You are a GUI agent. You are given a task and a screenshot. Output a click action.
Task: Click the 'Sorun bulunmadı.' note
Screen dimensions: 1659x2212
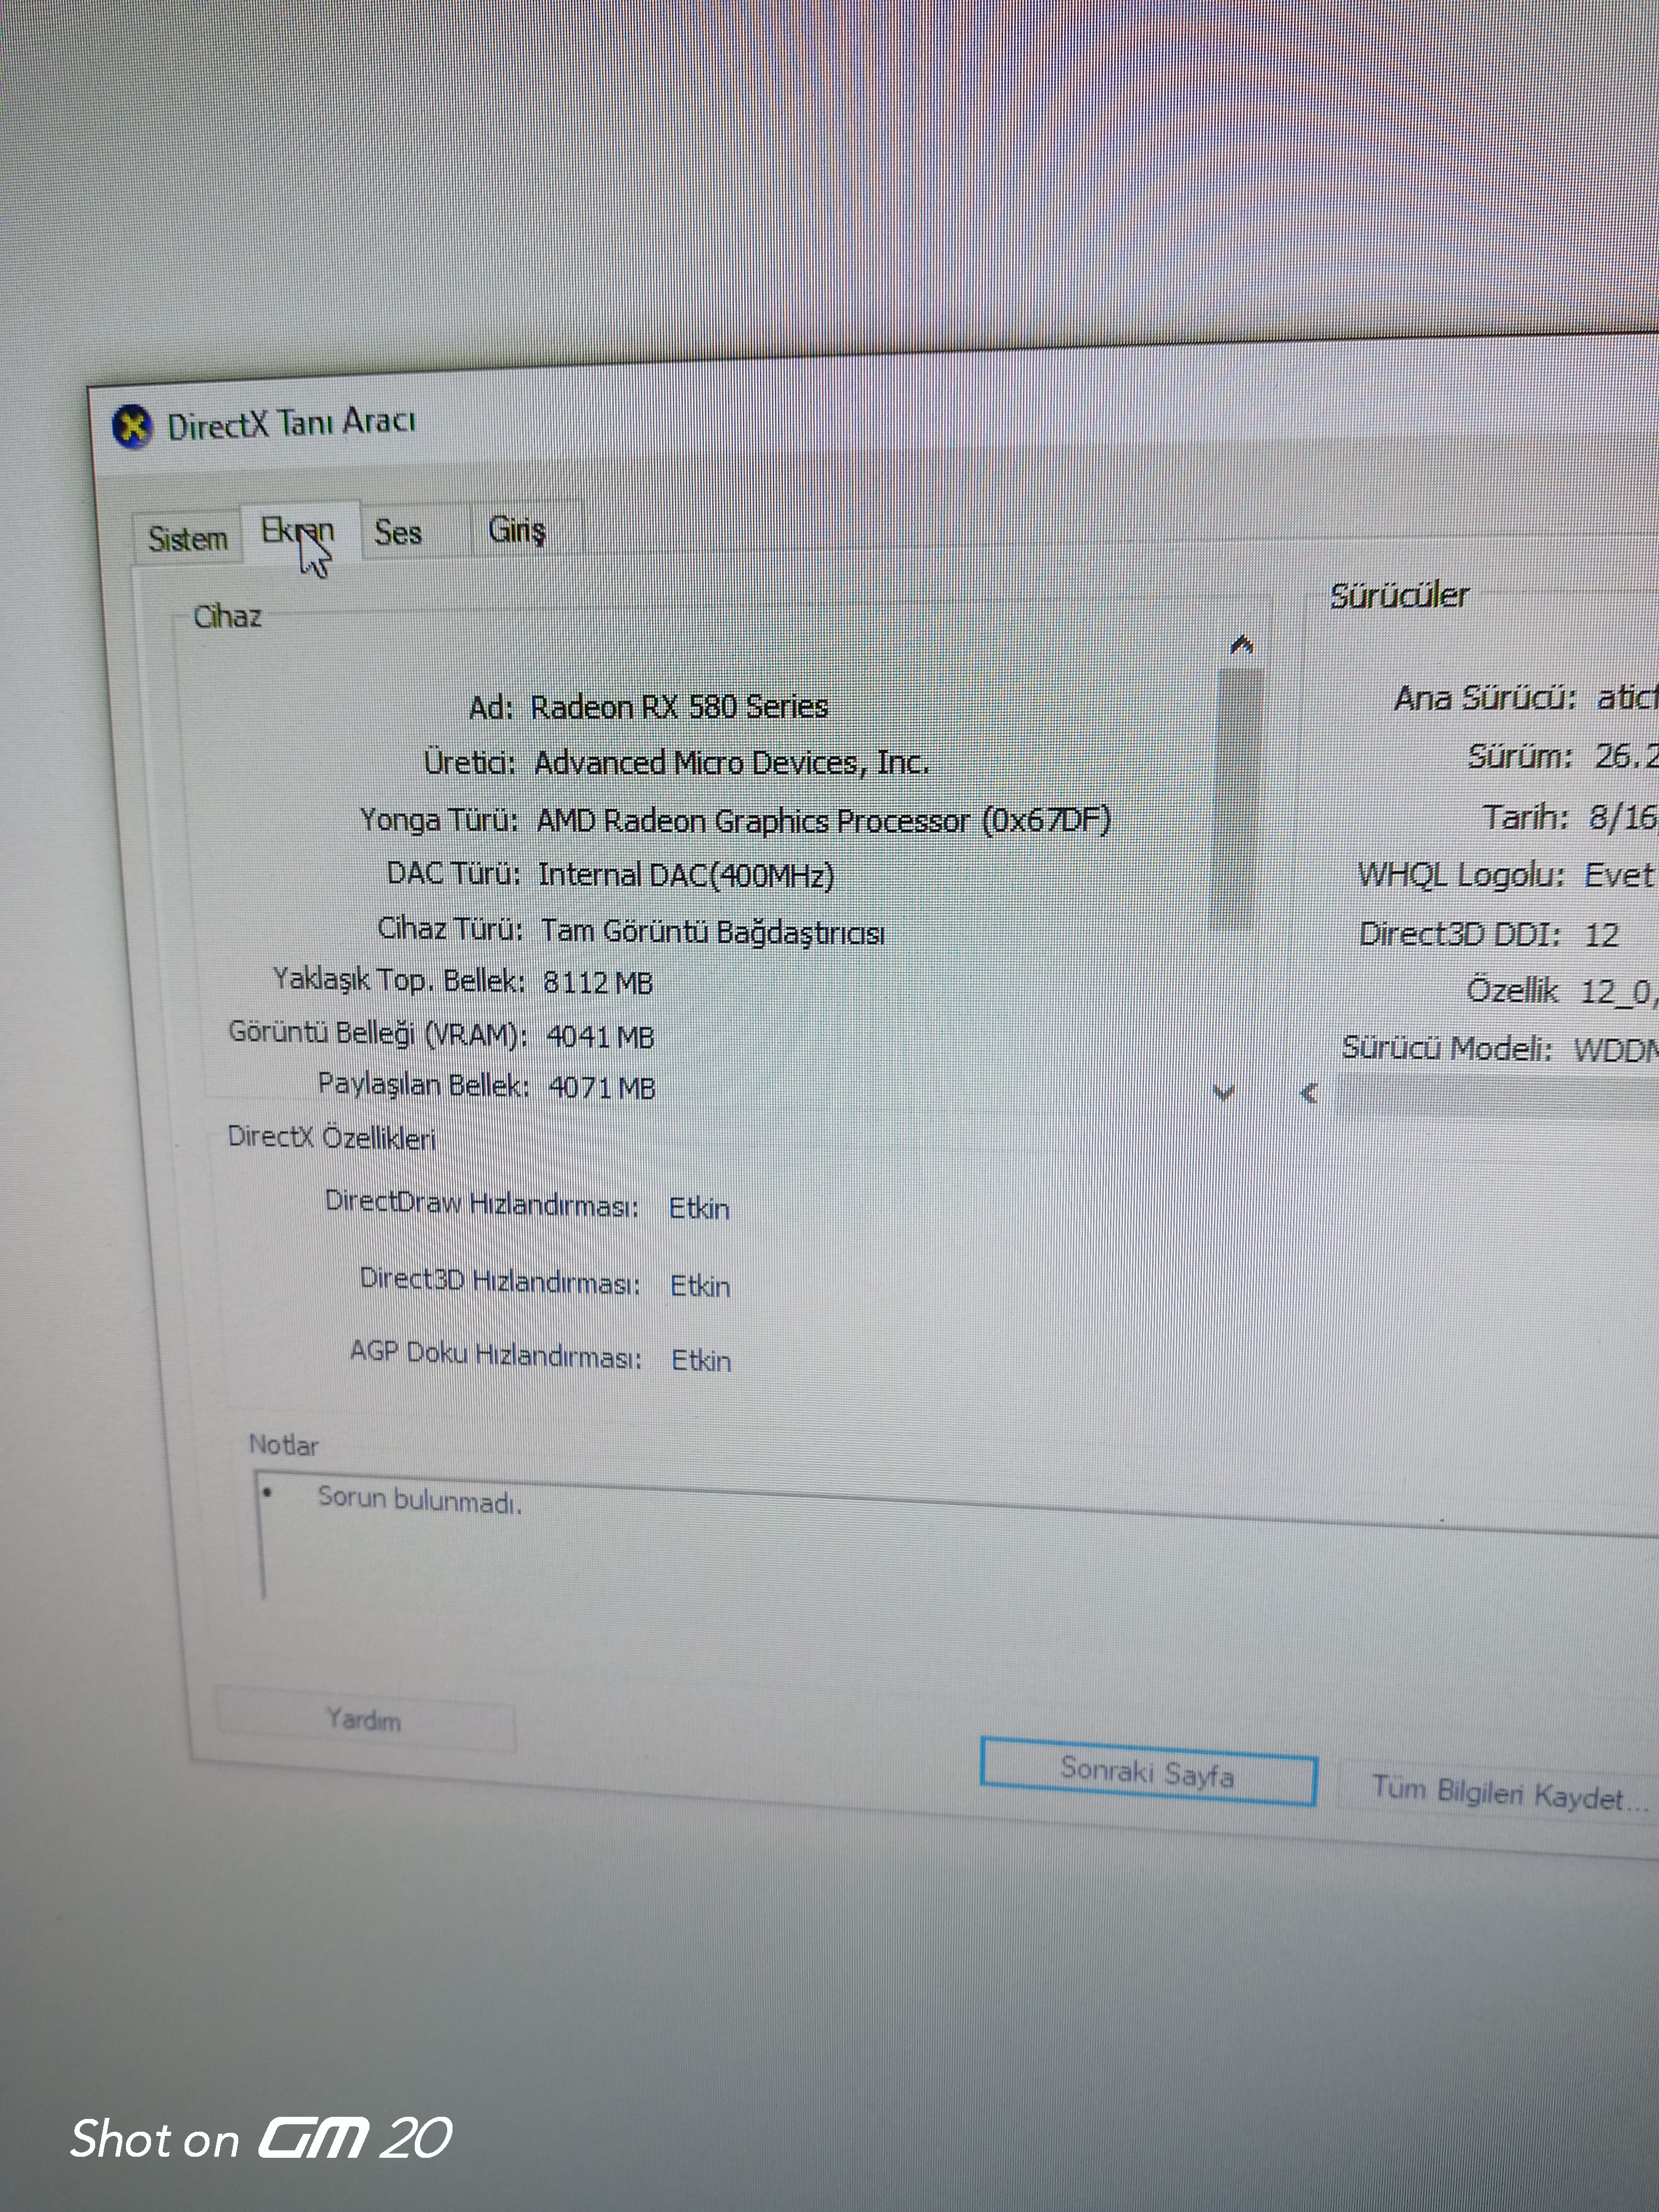pyautogui.click(x=420, y=1499)
